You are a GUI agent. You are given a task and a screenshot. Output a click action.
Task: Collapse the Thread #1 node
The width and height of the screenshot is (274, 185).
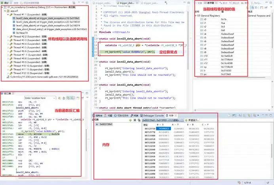tap(8, 15)
